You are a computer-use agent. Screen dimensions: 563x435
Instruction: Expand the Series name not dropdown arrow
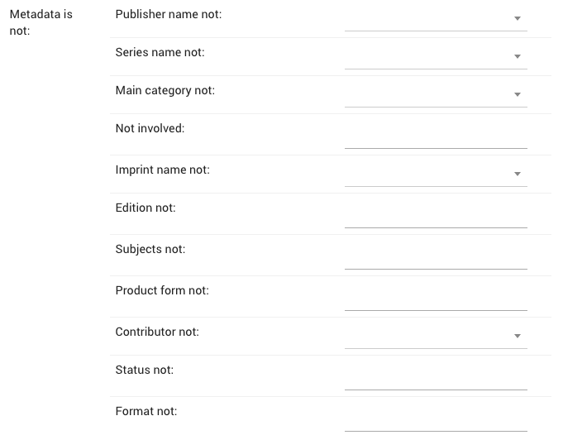point(517,56)
